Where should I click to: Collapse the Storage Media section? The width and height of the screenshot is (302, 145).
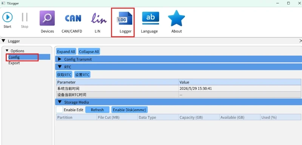60,102
